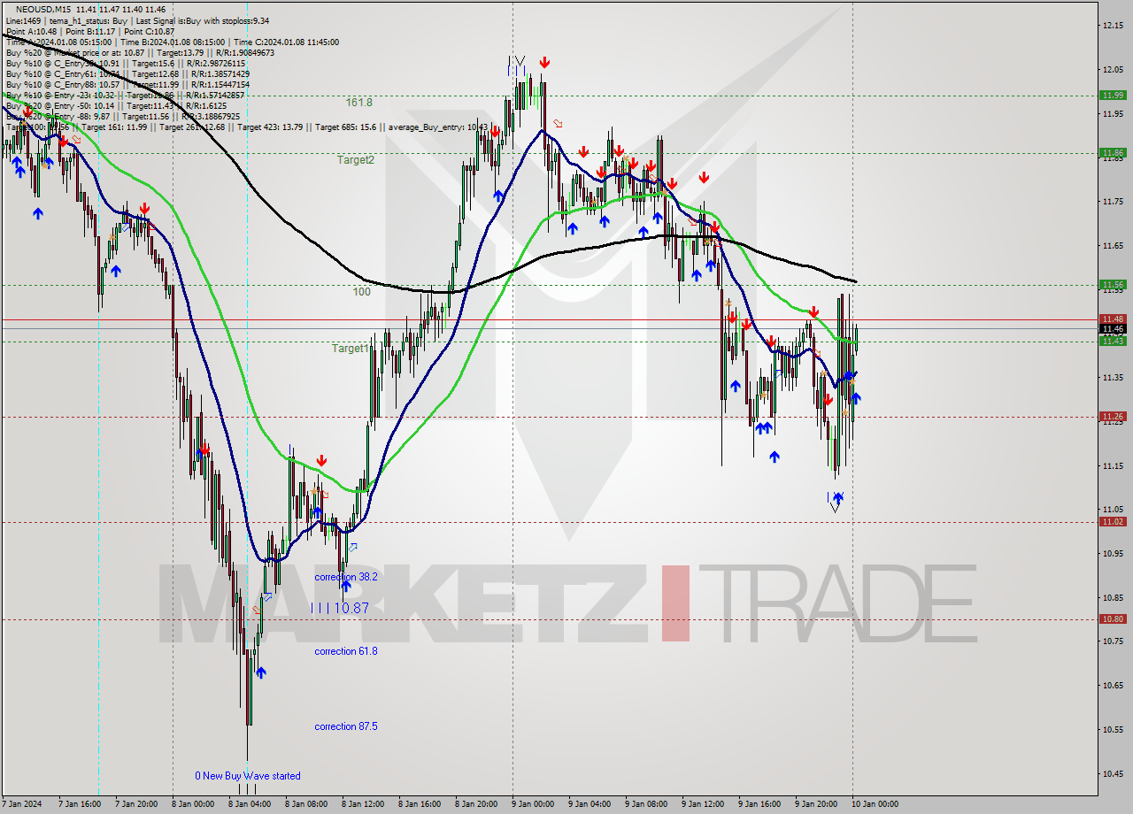
Task: Click the '8 Jan 00:00' time label
Action: 192,804
